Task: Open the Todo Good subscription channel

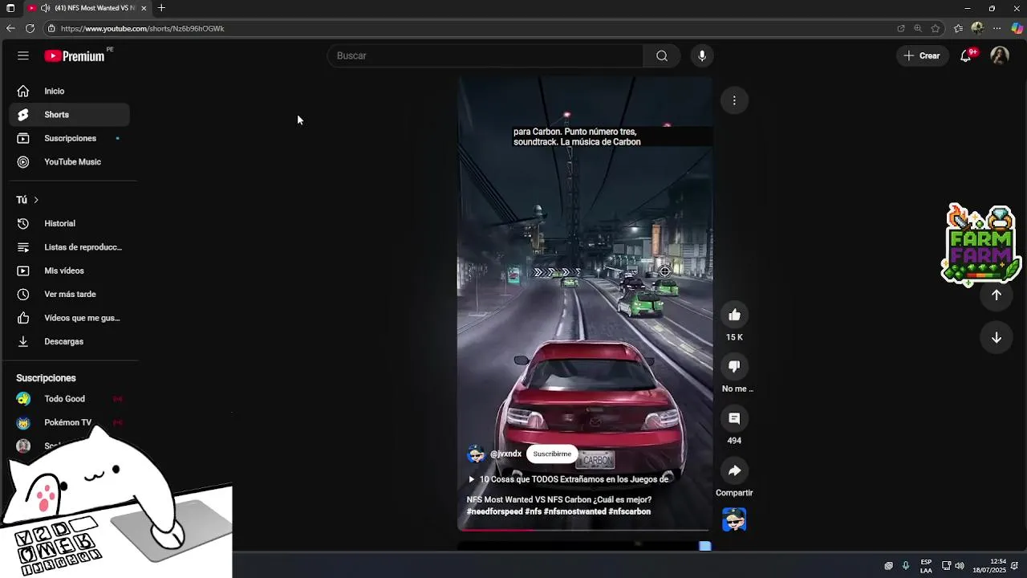Action: [70, 399]
